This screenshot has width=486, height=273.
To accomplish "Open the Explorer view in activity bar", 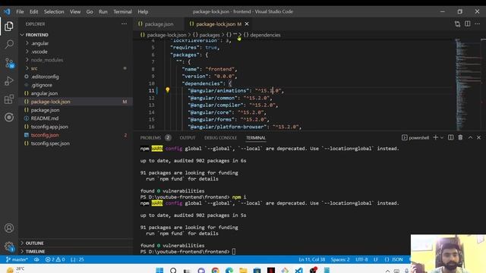I will [9, 27].
